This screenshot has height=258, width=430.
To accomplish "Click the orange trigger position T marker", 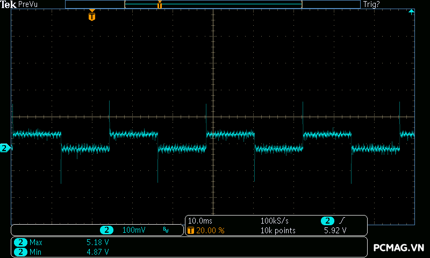I will coord(92,16).
